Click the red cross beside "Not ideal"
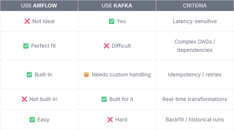 pyautogui.click(x=27, y=21)
